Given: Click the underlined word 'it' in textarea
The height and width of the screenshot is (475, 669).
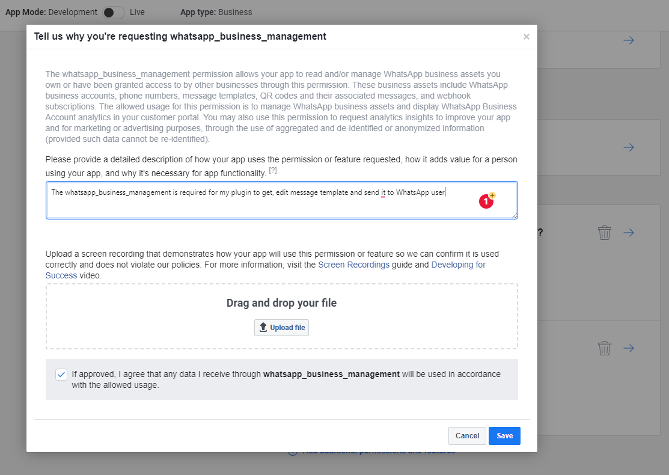Looking at the screenshot, I should click(x=383, y=192).
